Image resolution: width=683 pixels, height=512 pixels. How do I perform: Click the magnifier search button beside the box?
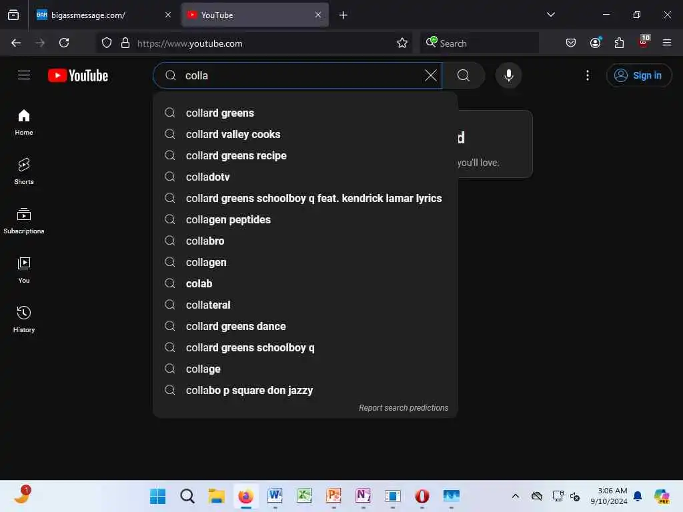(464, 75)
